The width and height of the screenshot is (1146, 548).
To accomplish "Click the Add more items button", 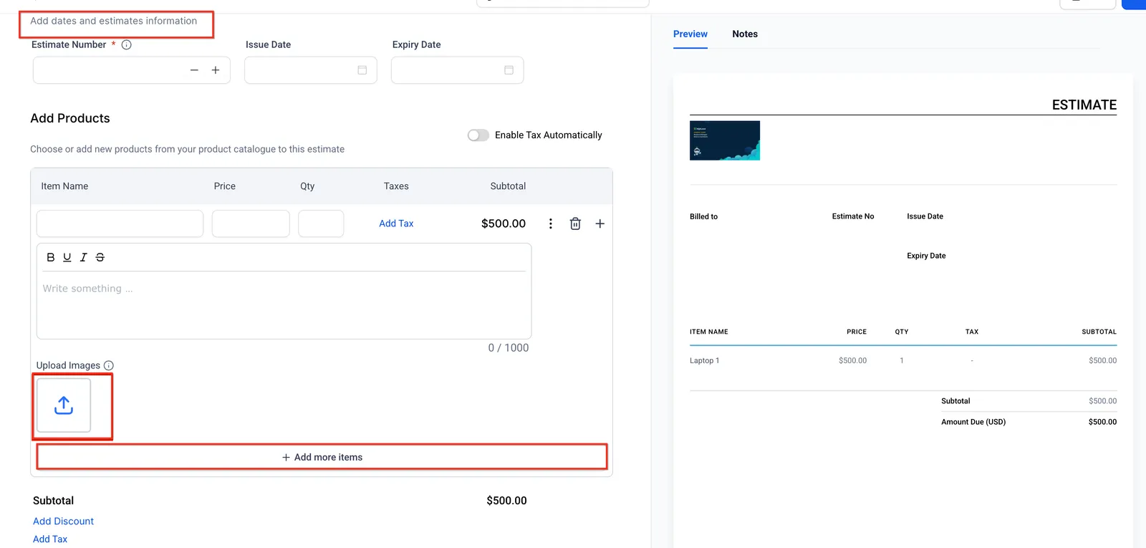I will (322, 457).
